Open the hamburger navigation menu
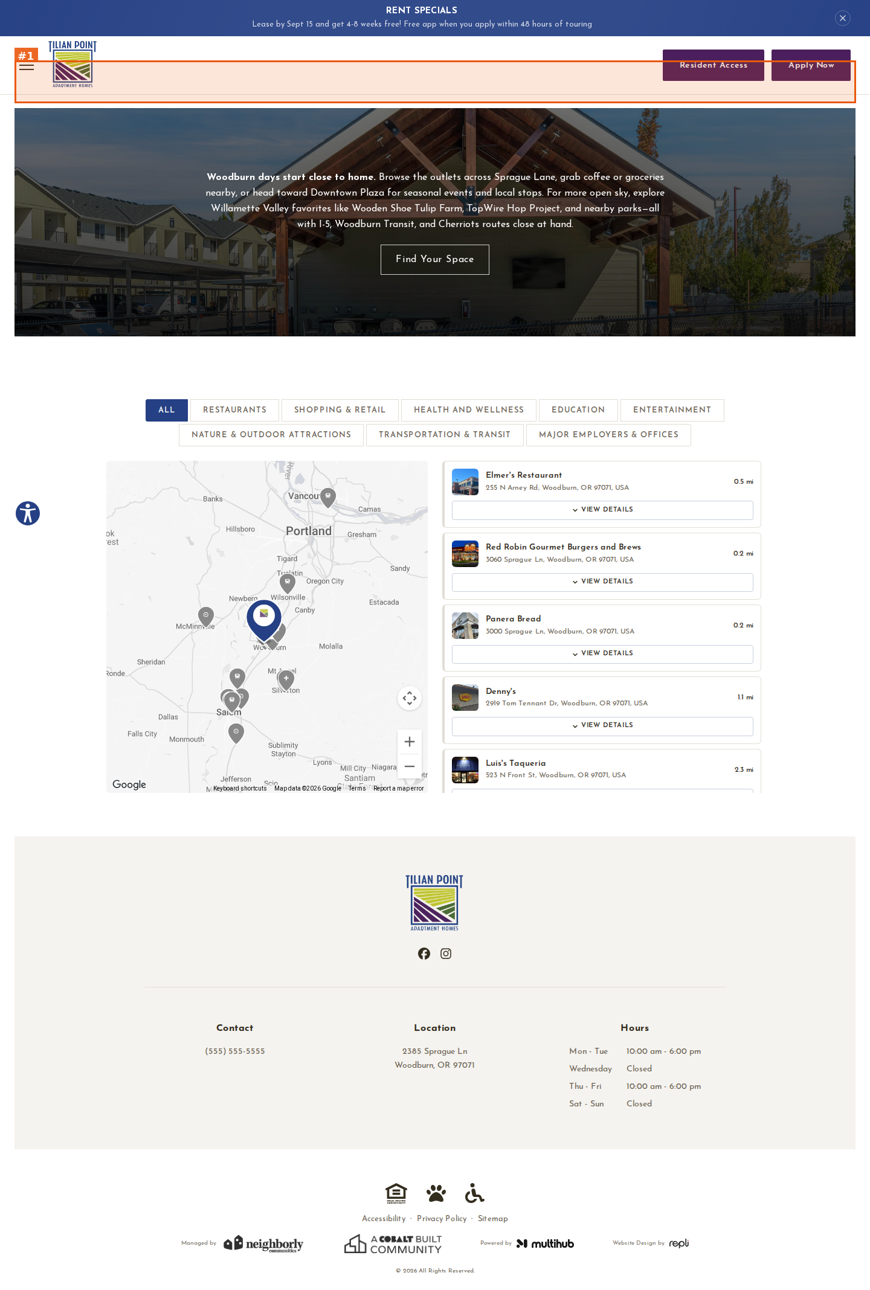Image resolution: width=870 pixels, height=1290 pixels. (27, 66)
